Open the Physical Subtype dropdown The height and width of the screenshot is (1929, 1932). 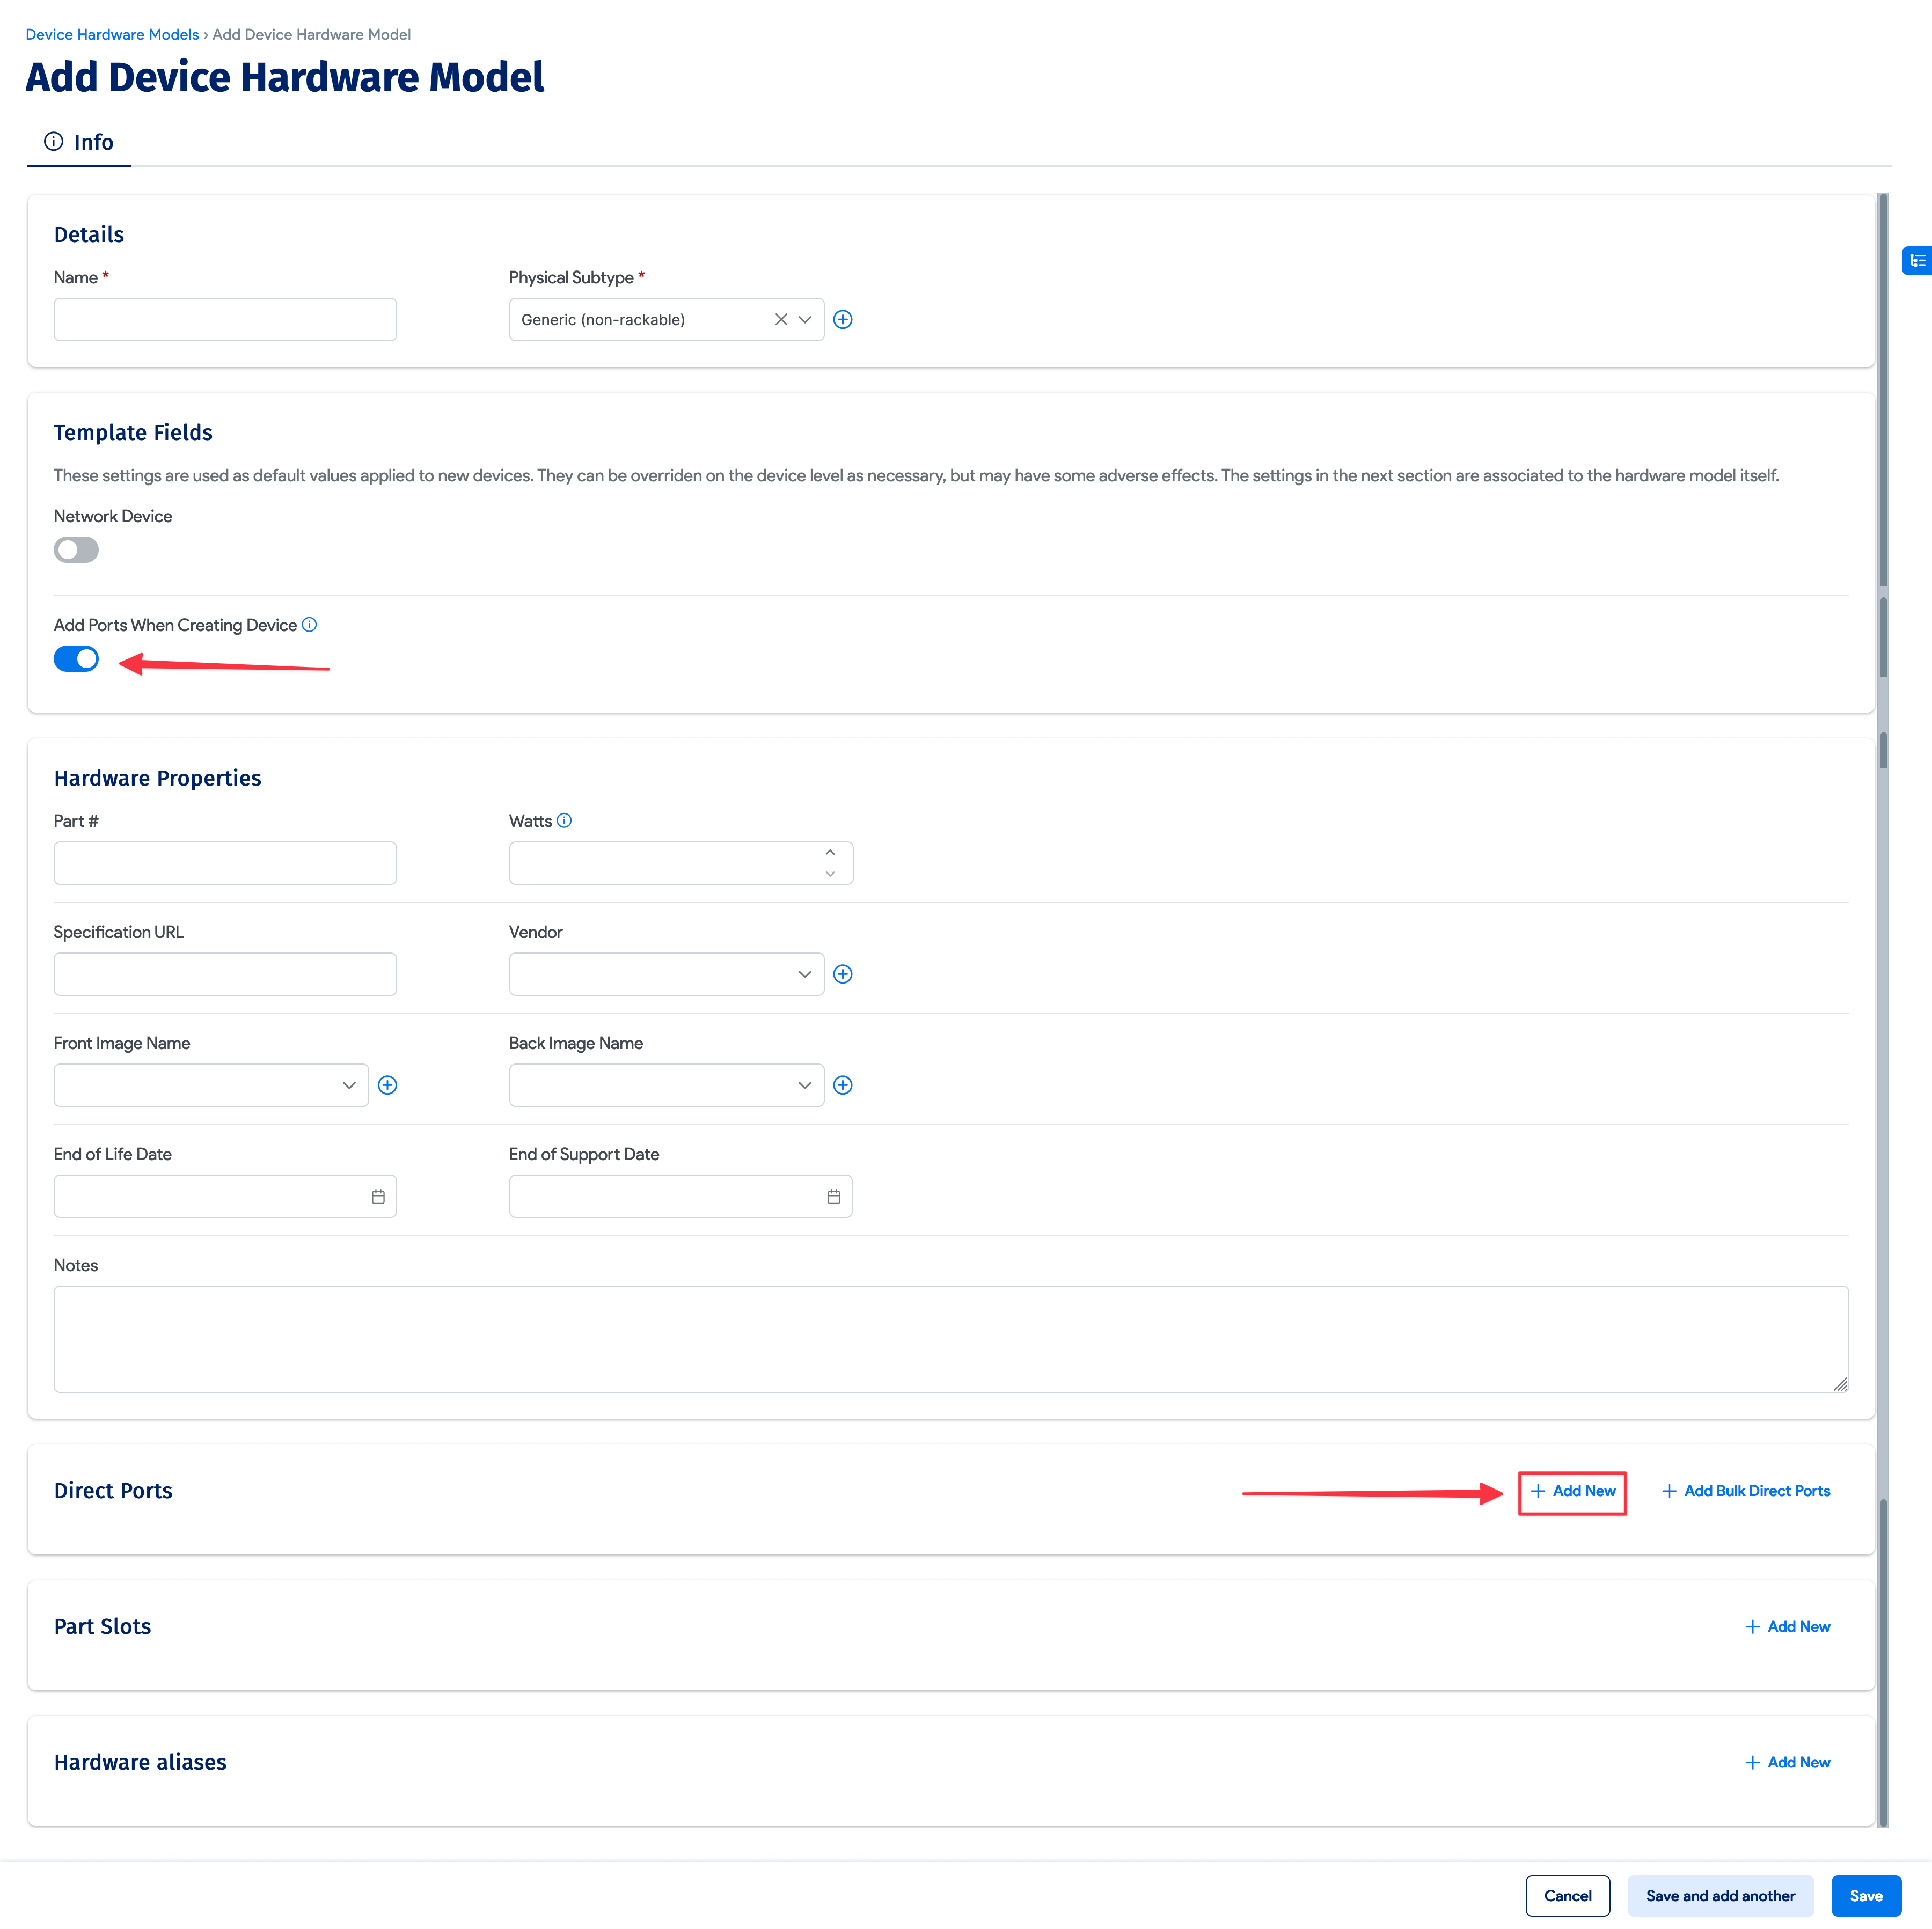tap(805, 319)
